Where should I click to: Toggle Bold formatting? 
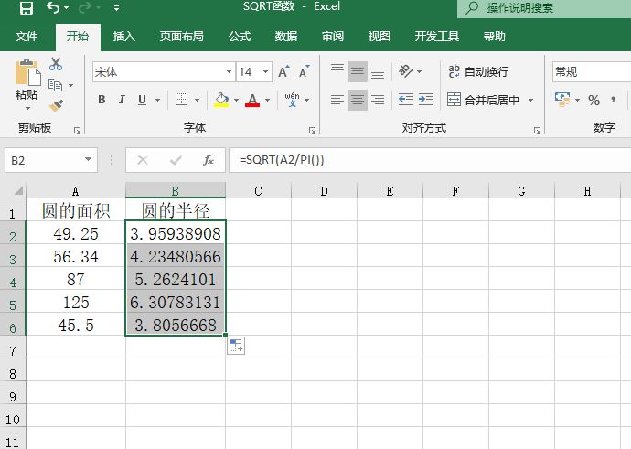coord(102,100)
